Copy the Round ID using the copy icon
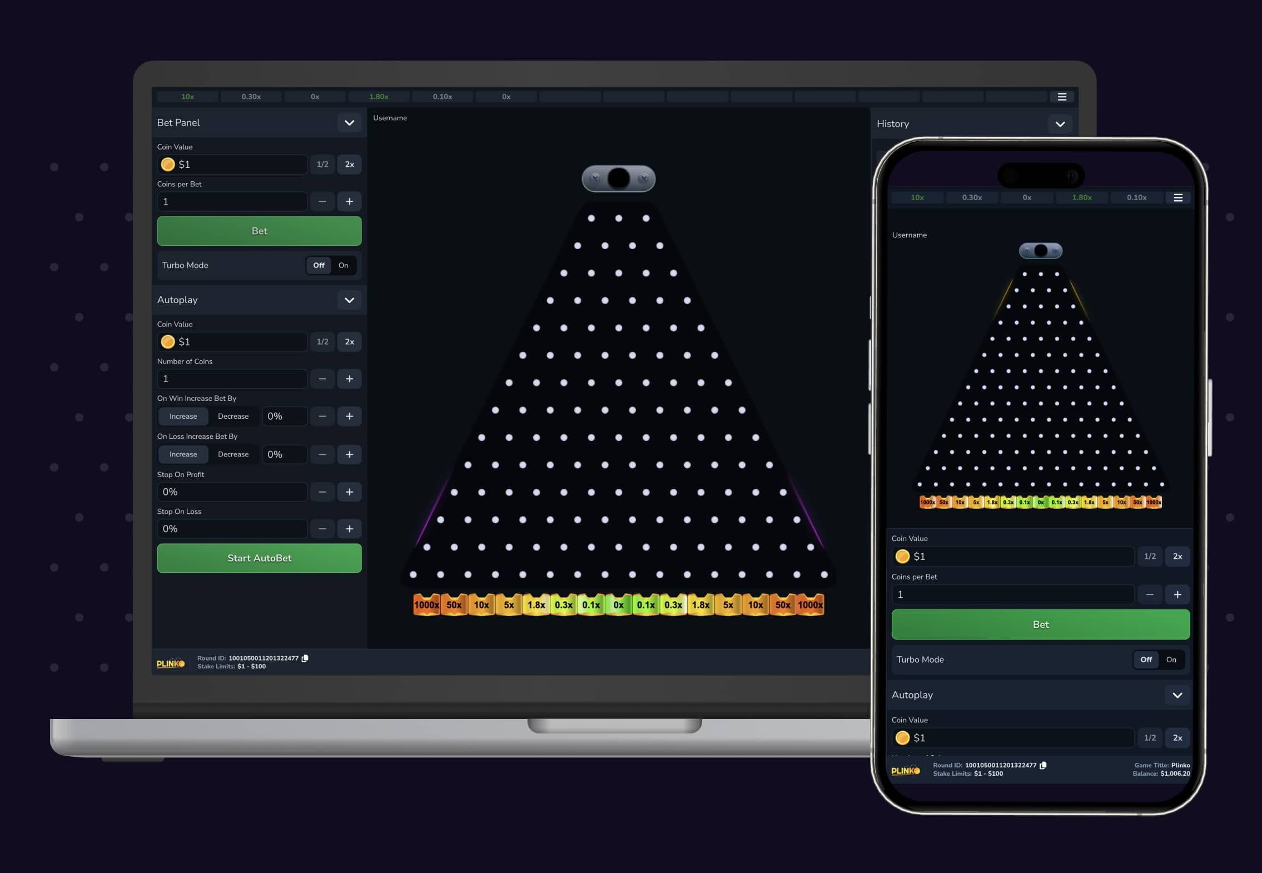Image resolution: width=1262 pixels, height=873 pixels. [305, 658]
